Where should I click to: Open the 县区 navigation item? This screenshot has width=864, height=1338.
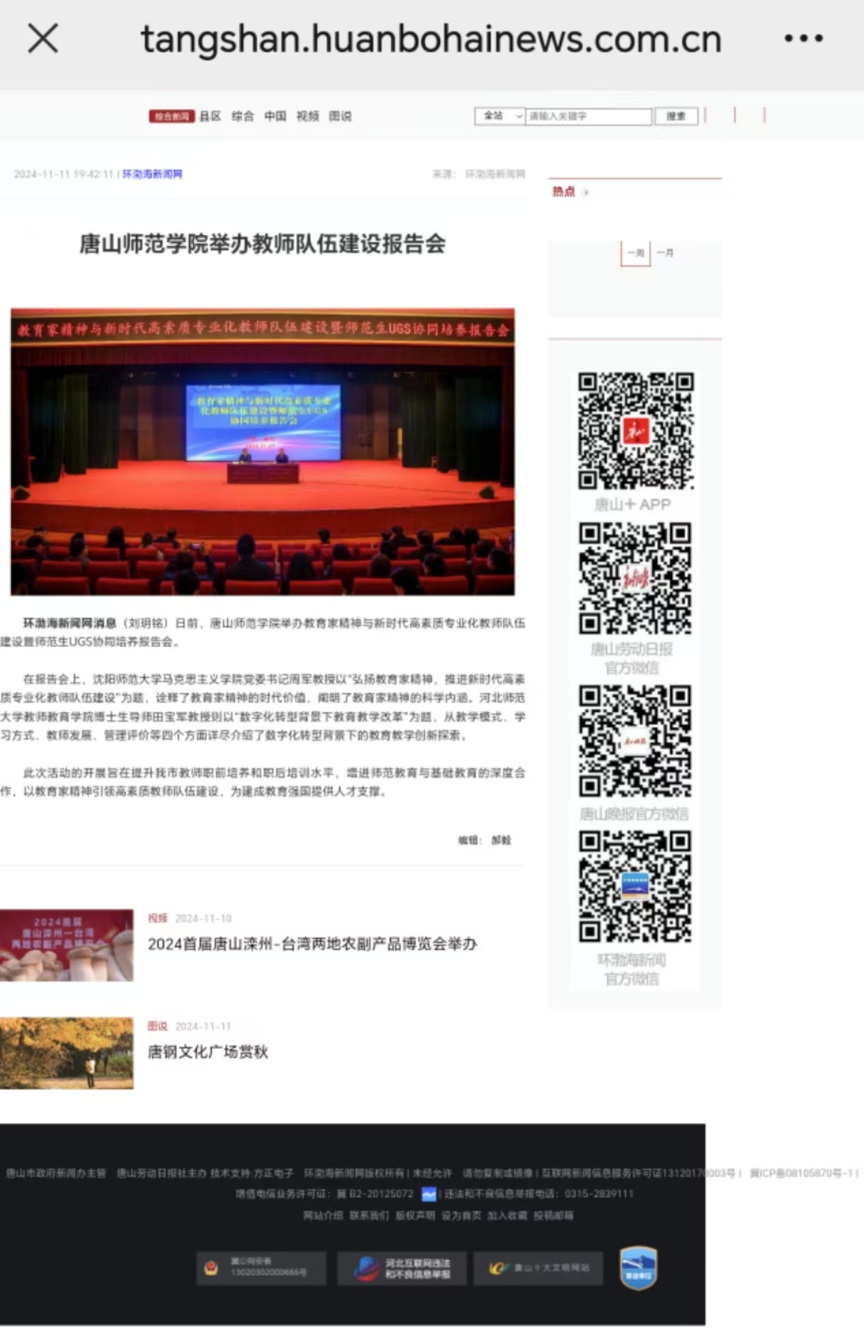[x=210, y=116]
